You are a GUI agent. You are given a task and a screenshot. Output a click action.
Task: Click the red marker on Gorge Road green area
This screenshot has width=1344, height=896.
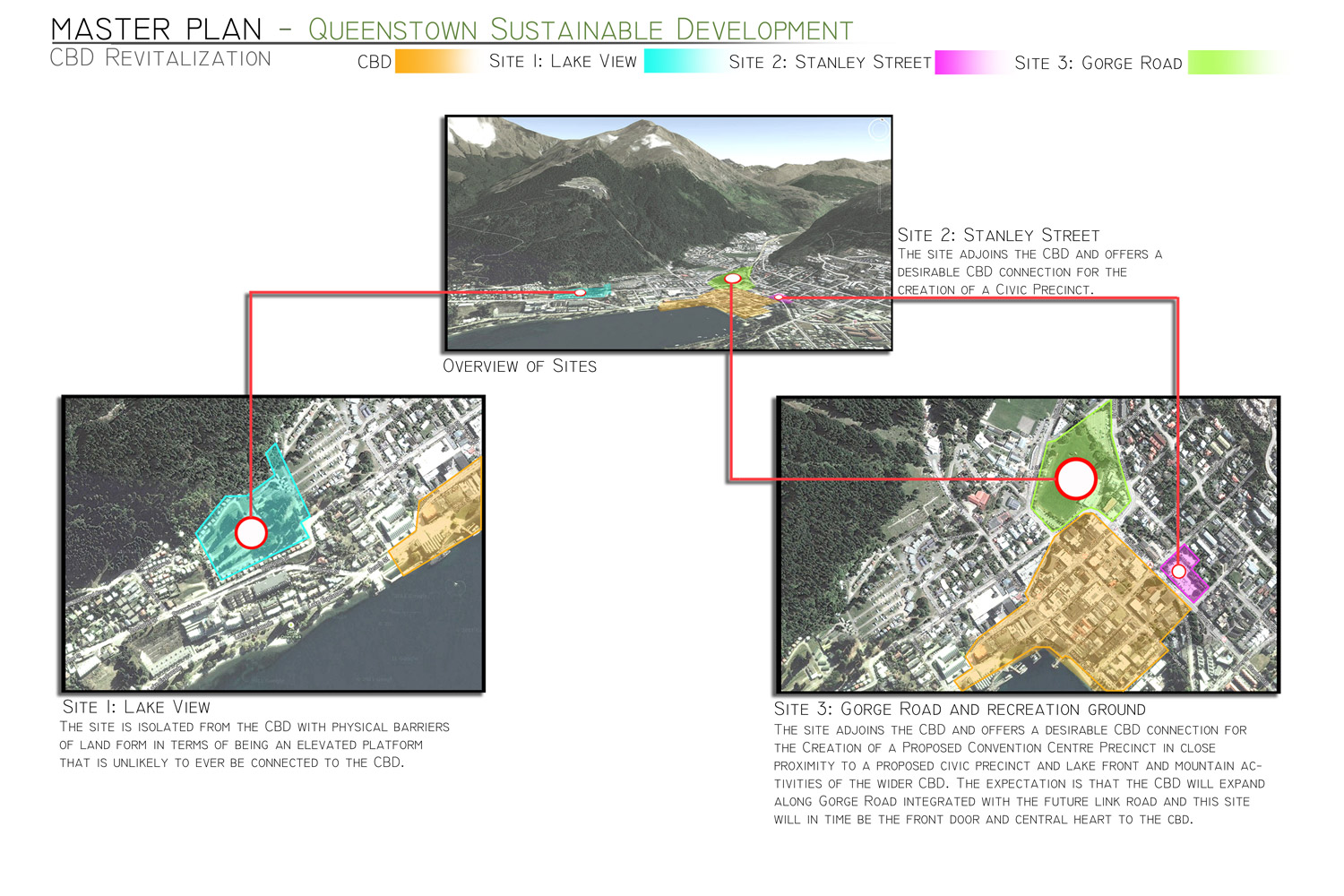1077,479
